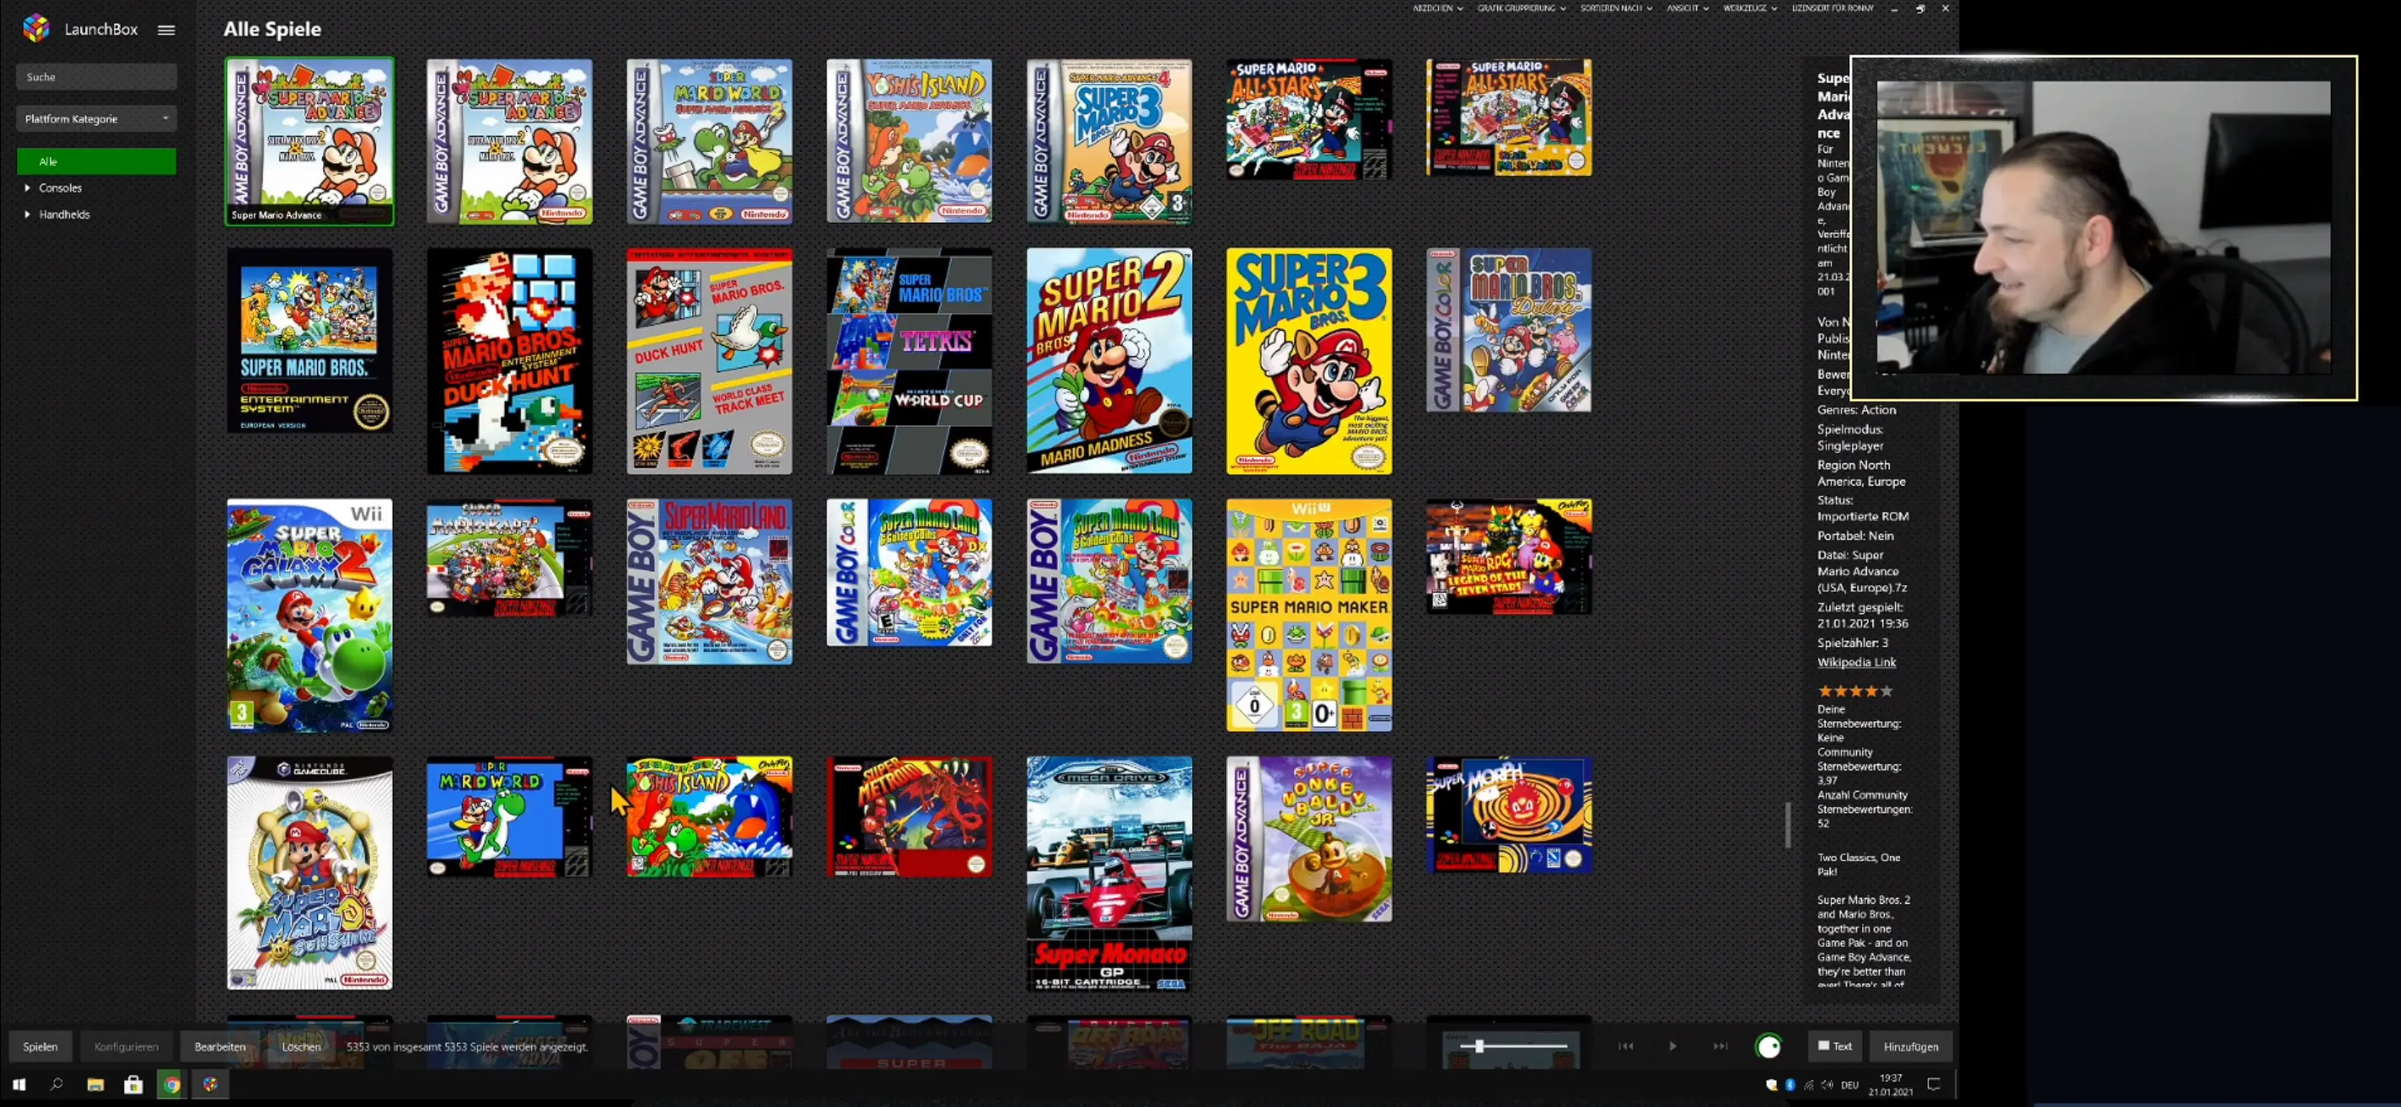
Task: Click the next track control
Action: tap(1720, 1046)
